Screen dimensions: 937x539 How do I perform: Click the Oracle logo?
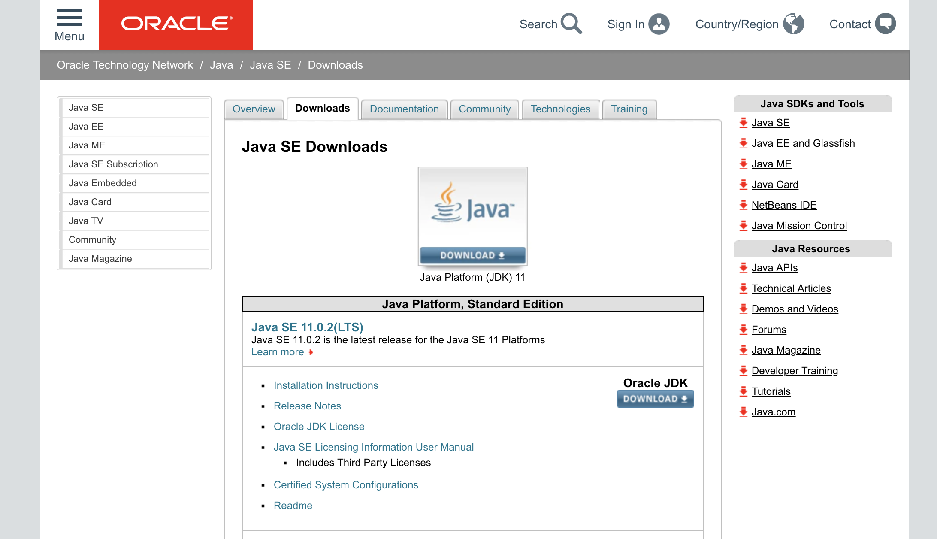click(176, 24)
